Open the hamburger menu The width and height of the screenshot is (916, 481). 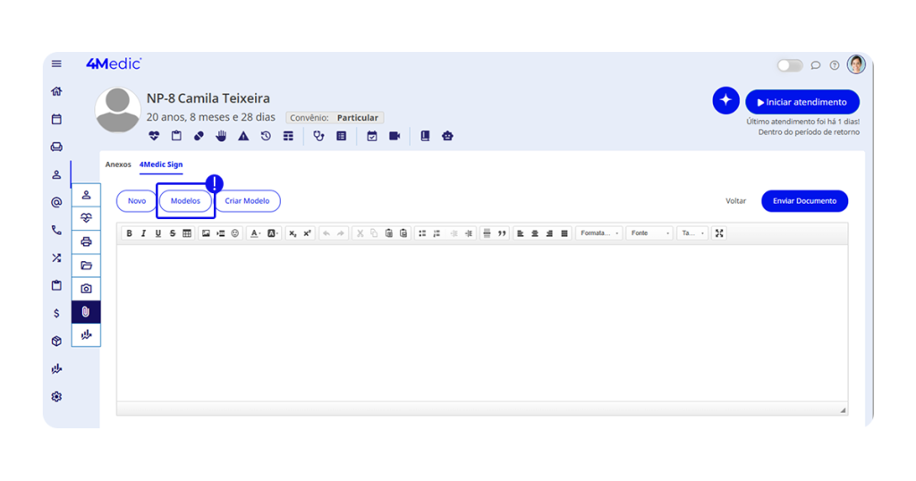tap(56, 63)
